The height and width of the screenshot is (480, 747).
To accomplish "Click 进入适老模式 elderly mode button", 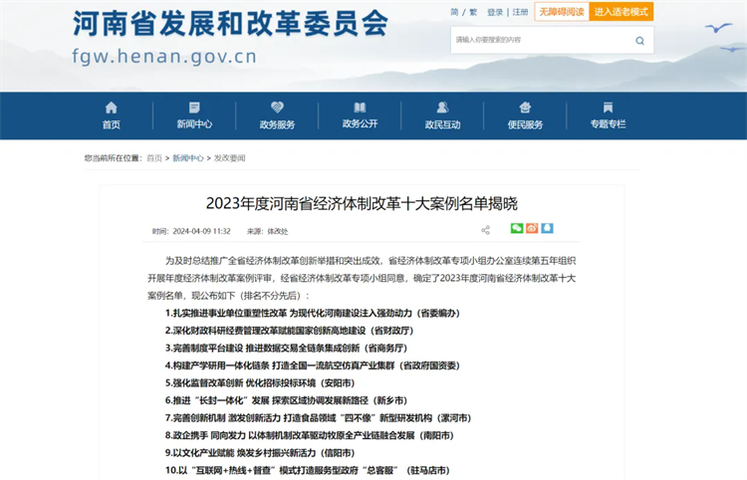I will (621, 12).
